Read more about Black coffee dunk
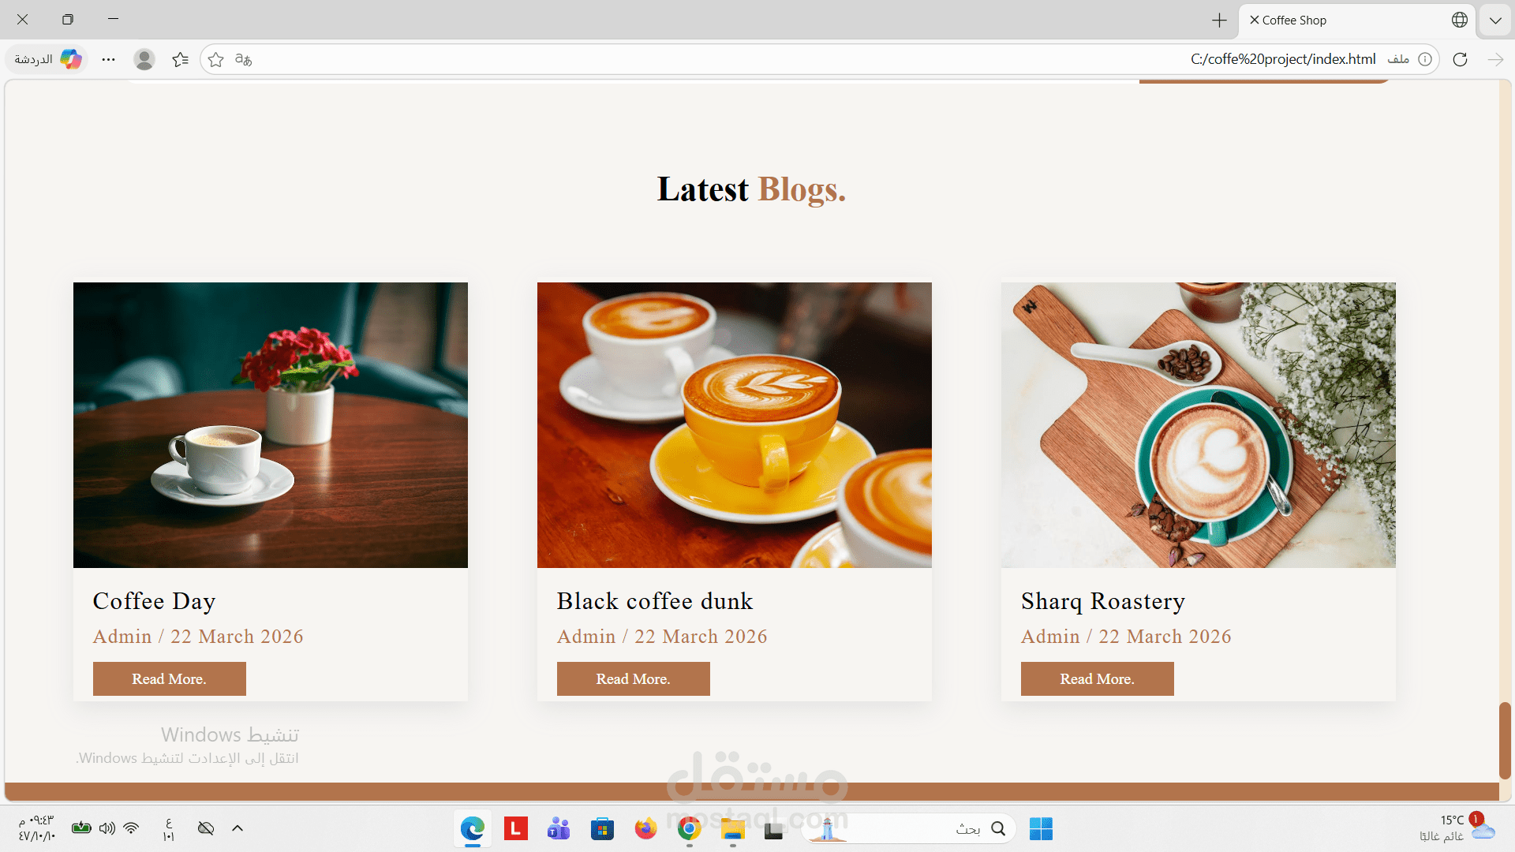Image resolution: width=1515 pixels, height=852 pixels. pos(633,678)
